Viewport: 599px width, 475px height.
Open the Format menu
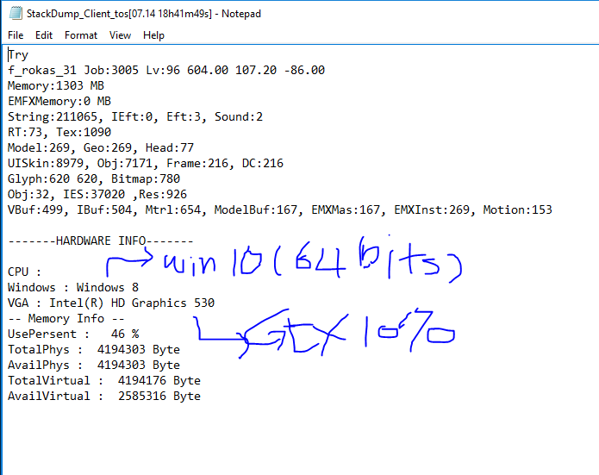81,35
